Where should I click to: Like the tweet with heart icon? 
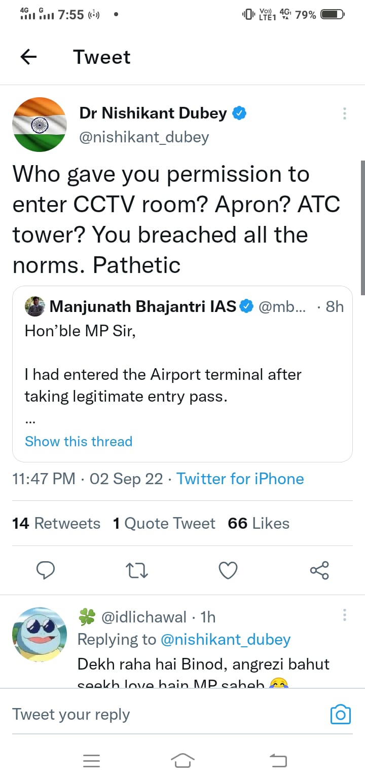[228, 571]
